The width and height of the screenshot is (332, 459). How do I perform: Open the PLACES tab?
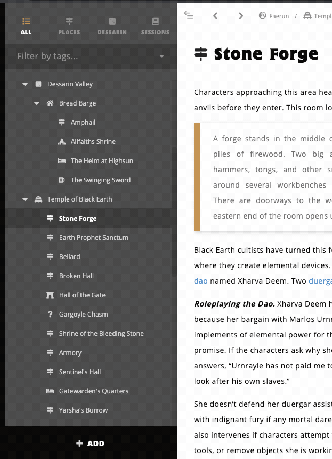pyautogui.click(x=69, y=26)
